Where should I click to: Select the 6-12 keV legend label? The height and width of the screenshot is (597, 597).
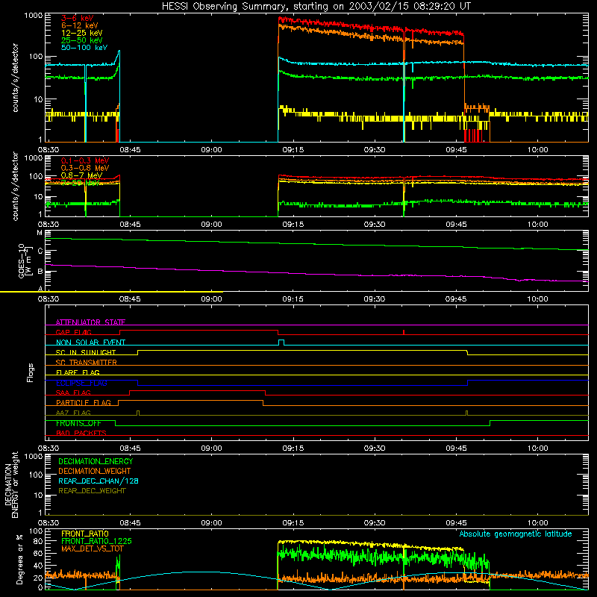click(80, 25)
